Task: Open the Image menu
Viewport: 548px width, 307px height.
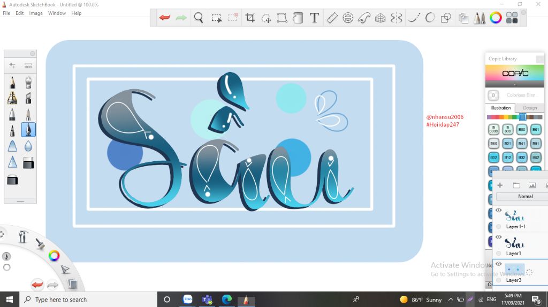Action: pos(36,13)
